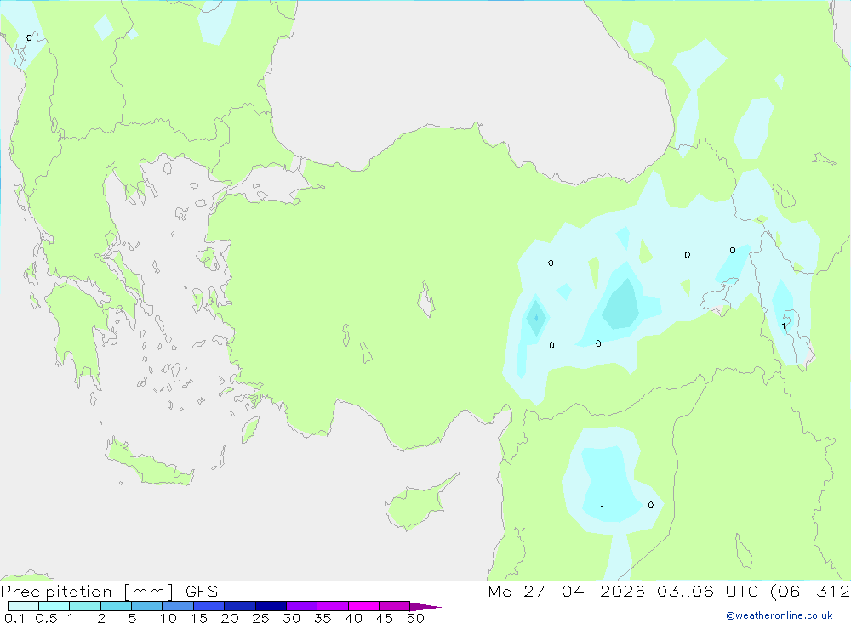The height and width of the screenshot is (623, 851).
Task: Select the 5–10 mm legend color
Action: click(x=146, y=606)
